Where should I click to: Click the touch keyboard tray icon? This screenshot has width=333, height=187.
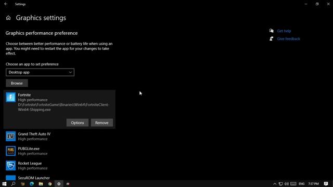coord(293,184)
